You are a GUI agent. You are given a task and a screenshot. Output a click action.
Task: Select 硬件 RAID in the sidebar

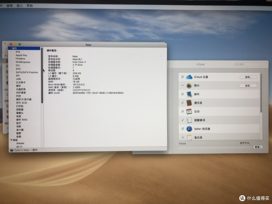point(22,120)
